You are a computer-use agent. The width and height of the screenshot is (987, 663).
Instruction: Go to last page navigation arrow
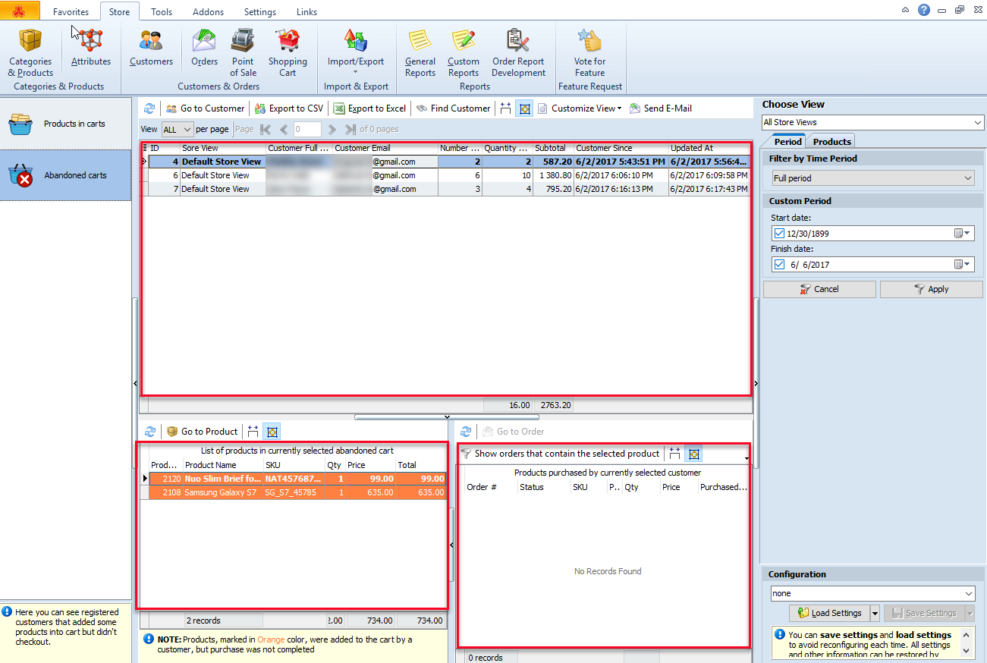point(350,130)
